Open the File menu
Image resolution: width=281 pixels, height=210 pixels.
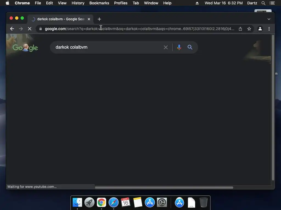[x=38, y=3]
